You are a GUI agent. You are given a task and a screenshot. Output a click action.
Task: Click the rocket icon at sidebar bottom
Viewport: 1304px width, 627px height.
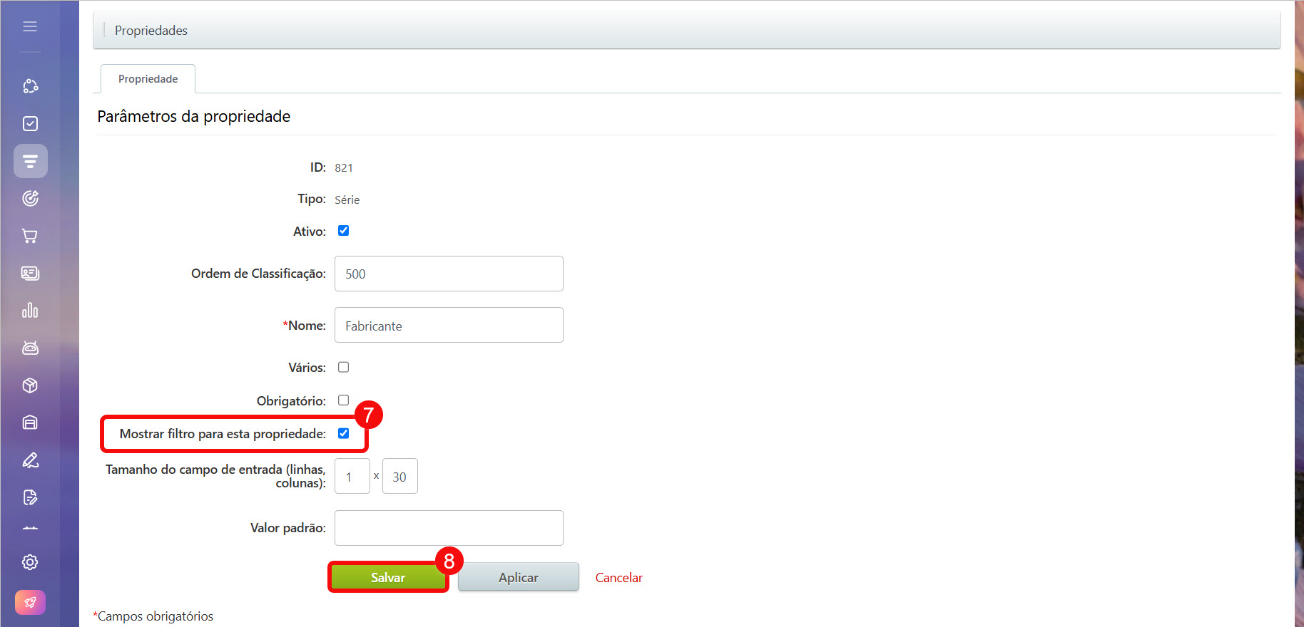(30, 603)
